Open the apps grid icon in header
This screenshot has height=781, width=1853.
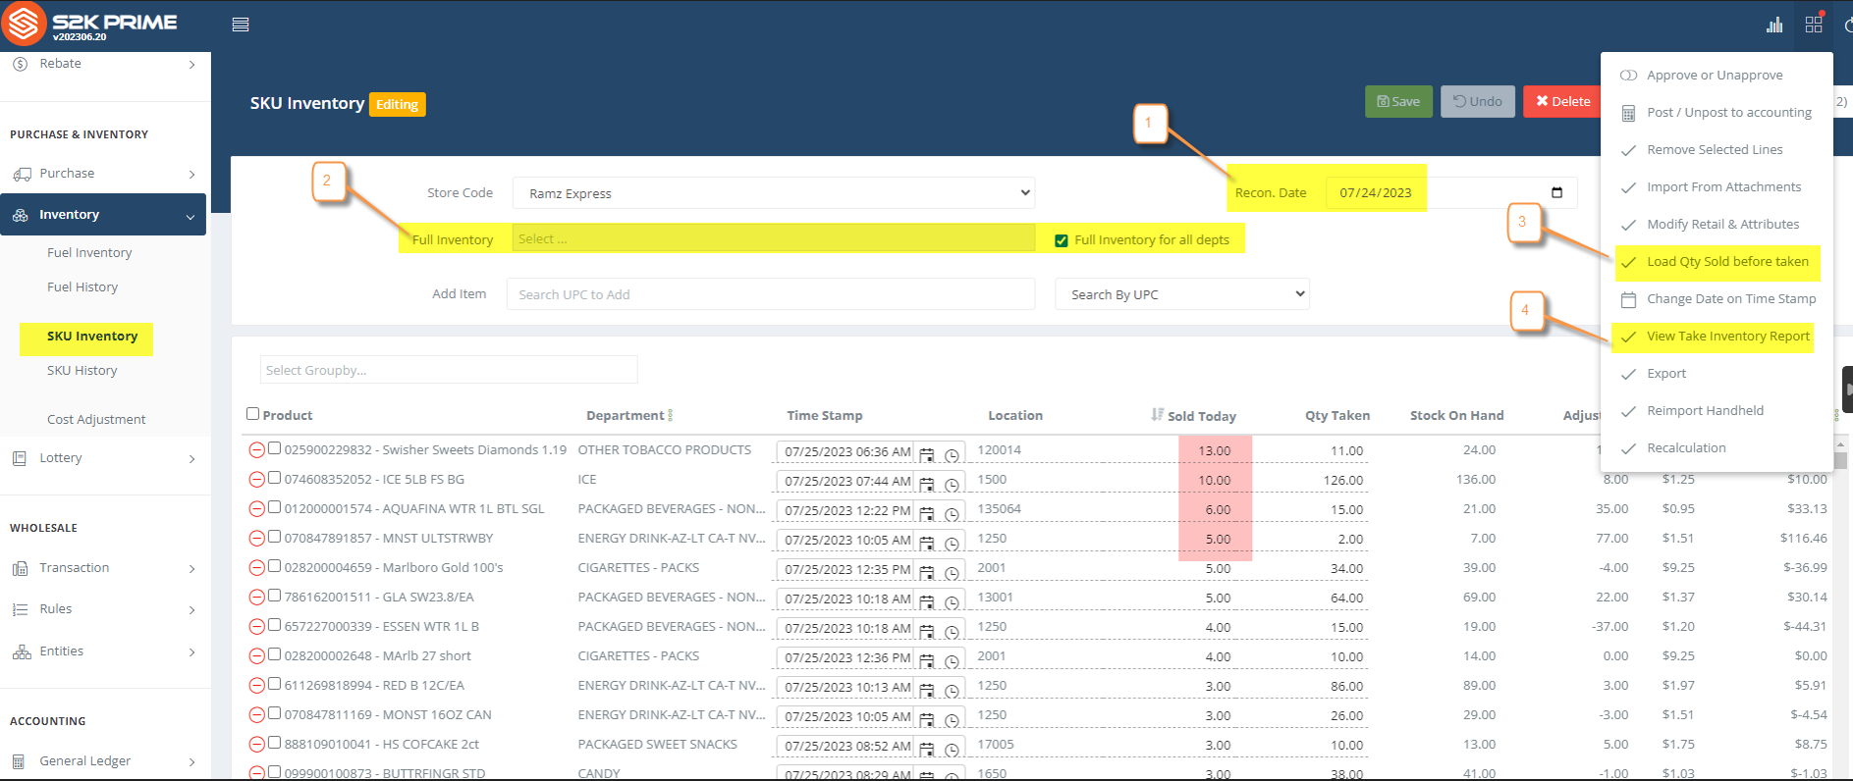pyautogui.click(x=1814, y=24)
